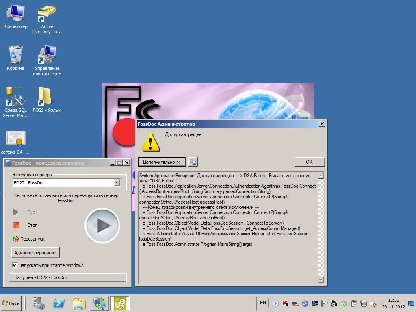Open the Active Directory desktop shortcut
416x312 pixels.
[x=47, y=19]
